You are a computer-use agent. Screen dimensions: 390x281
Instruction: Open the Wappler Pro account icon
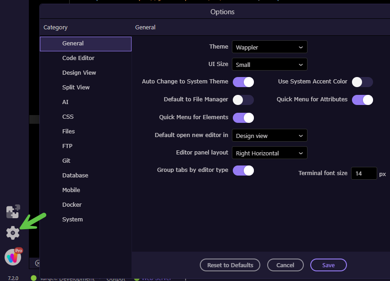click(x=13, y=257)
